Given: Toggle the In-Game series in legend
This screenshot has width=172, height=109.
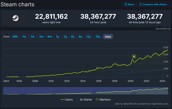Looking at the screenshot, I should [x=84, y=100].
